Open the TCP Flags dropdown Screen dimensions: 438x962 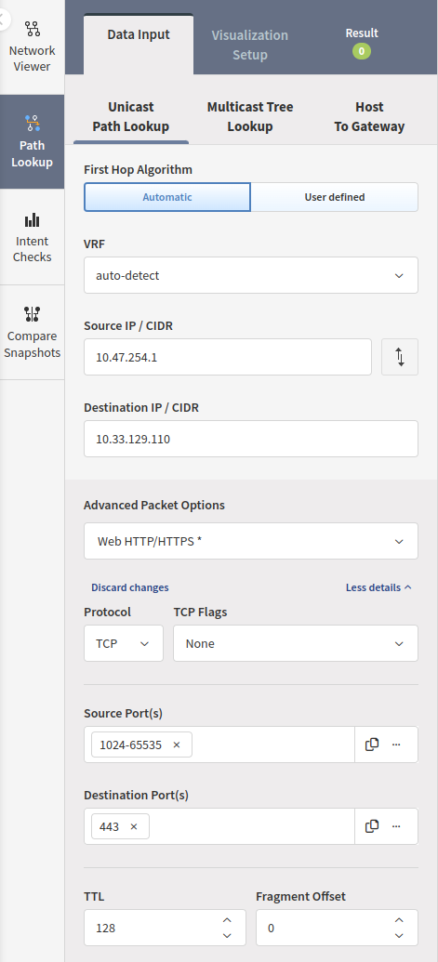296,643
